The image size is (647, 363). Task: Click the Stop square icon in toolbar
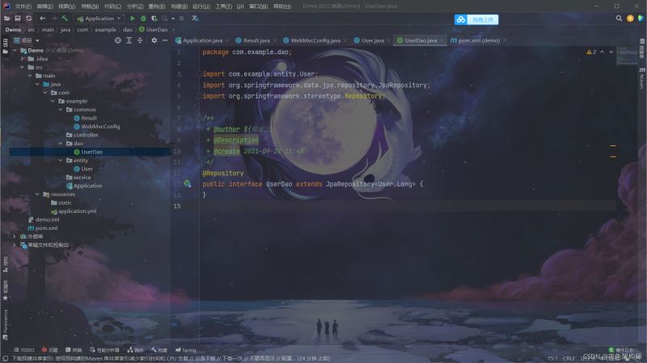pos(181,19)
